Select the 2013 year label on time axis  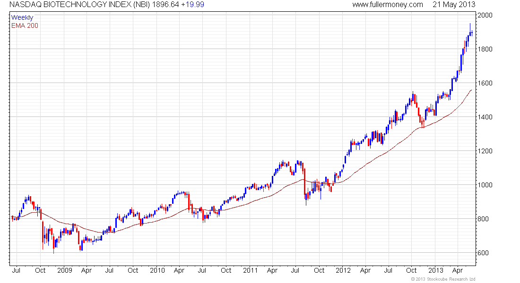(x=436, y=270)
